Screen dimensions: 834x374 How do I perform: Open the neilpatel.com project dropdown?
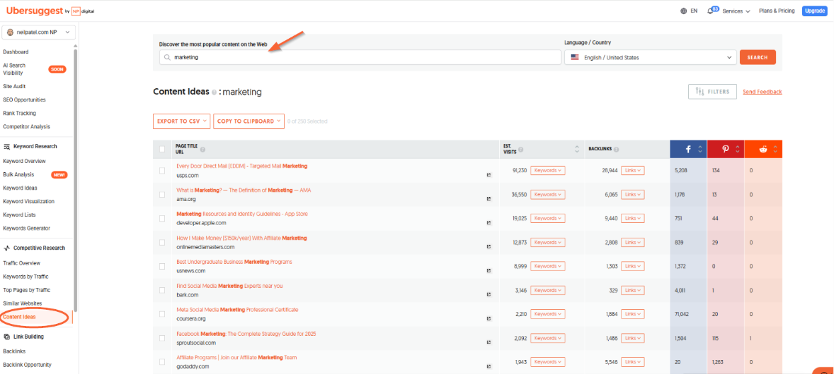(x=39, y=32)
